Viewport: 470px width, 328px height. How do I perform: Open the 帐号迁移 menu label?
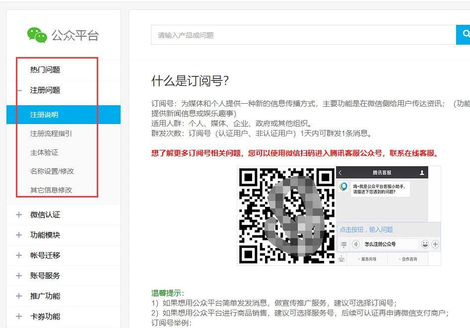point(45,255)
